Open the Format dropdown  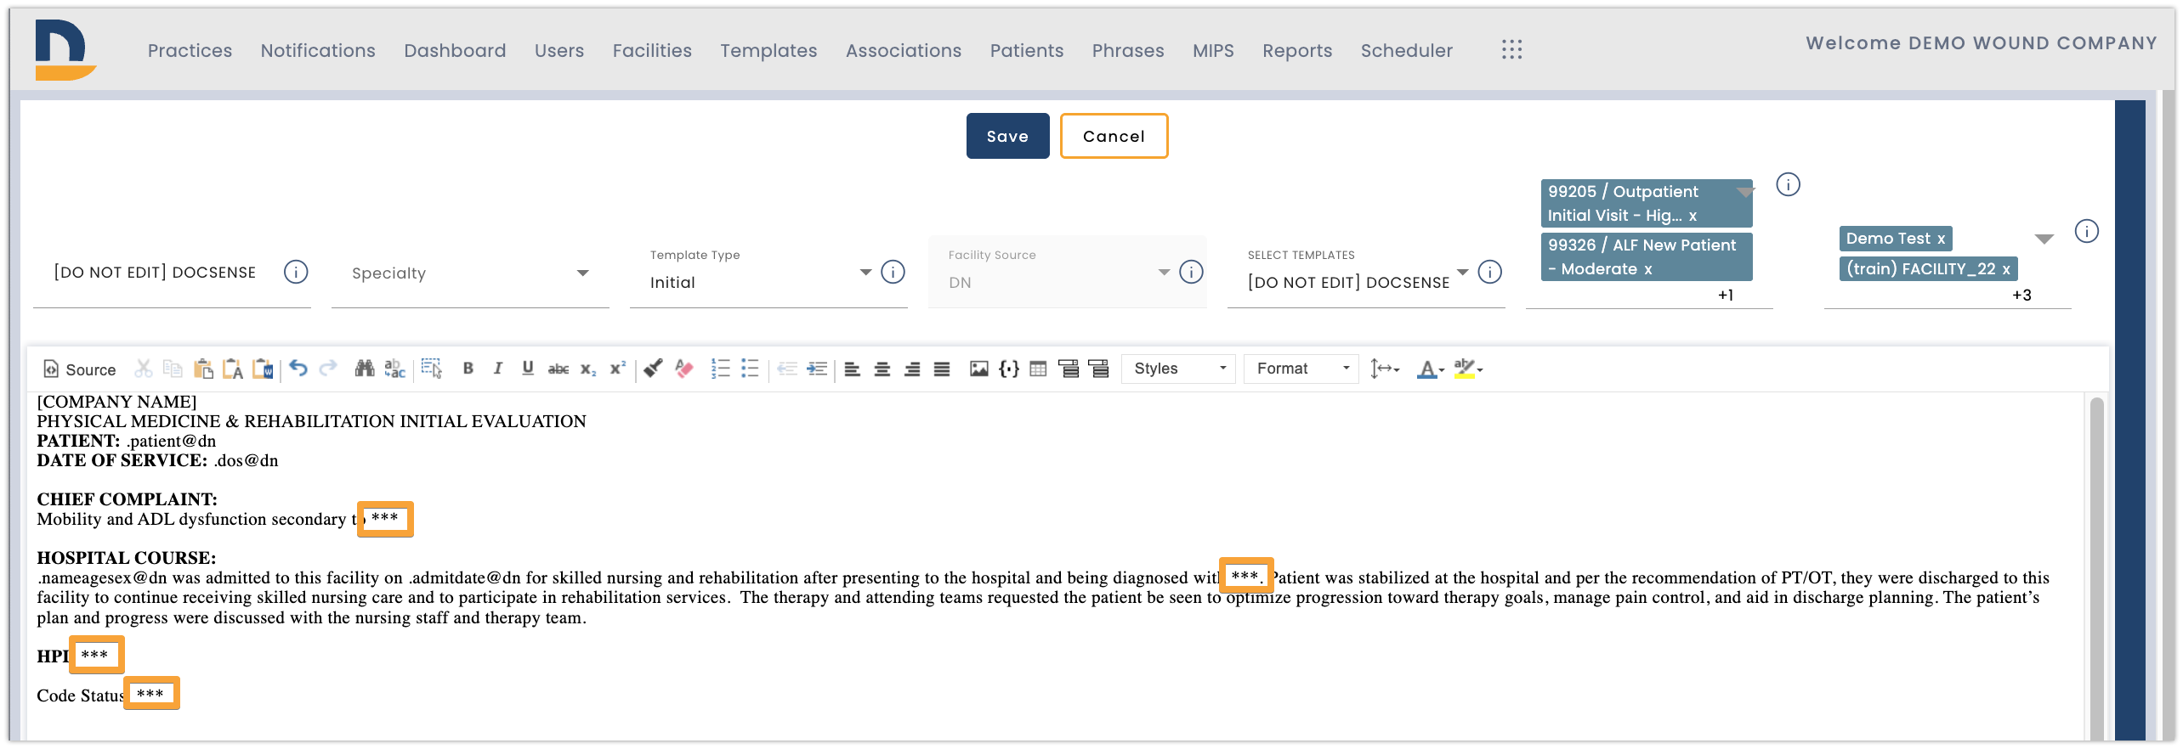click(x=1301, y=369)
